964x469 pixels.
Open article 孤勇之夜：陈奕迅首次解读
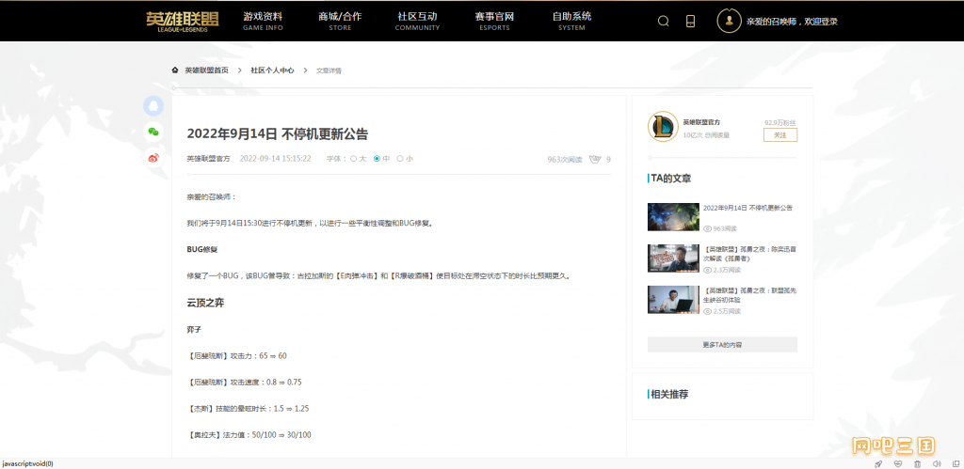pos(747,254)
